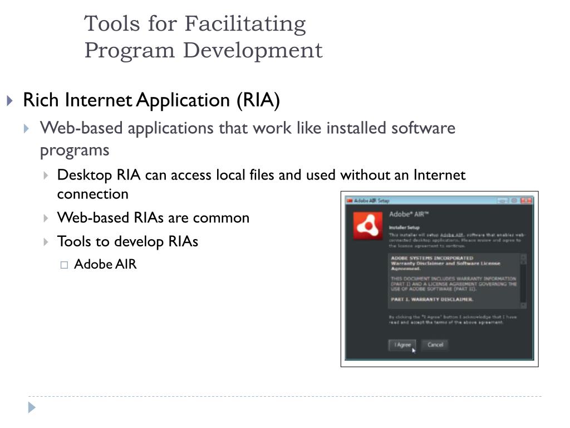Screen dimensions: 570x428
Task: Click the text 'Web-based RIAs are common'
Action: (x=153, y=218)
